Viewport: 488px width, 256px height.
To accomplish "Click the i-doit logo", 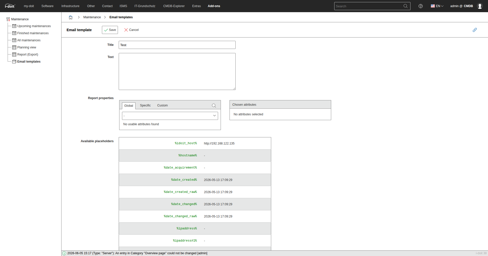I will 10,6.
